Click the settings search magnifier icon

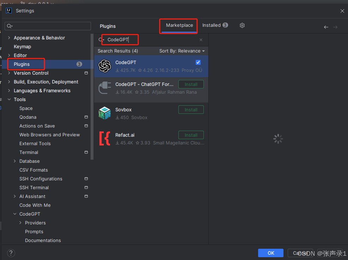[9, 26]
